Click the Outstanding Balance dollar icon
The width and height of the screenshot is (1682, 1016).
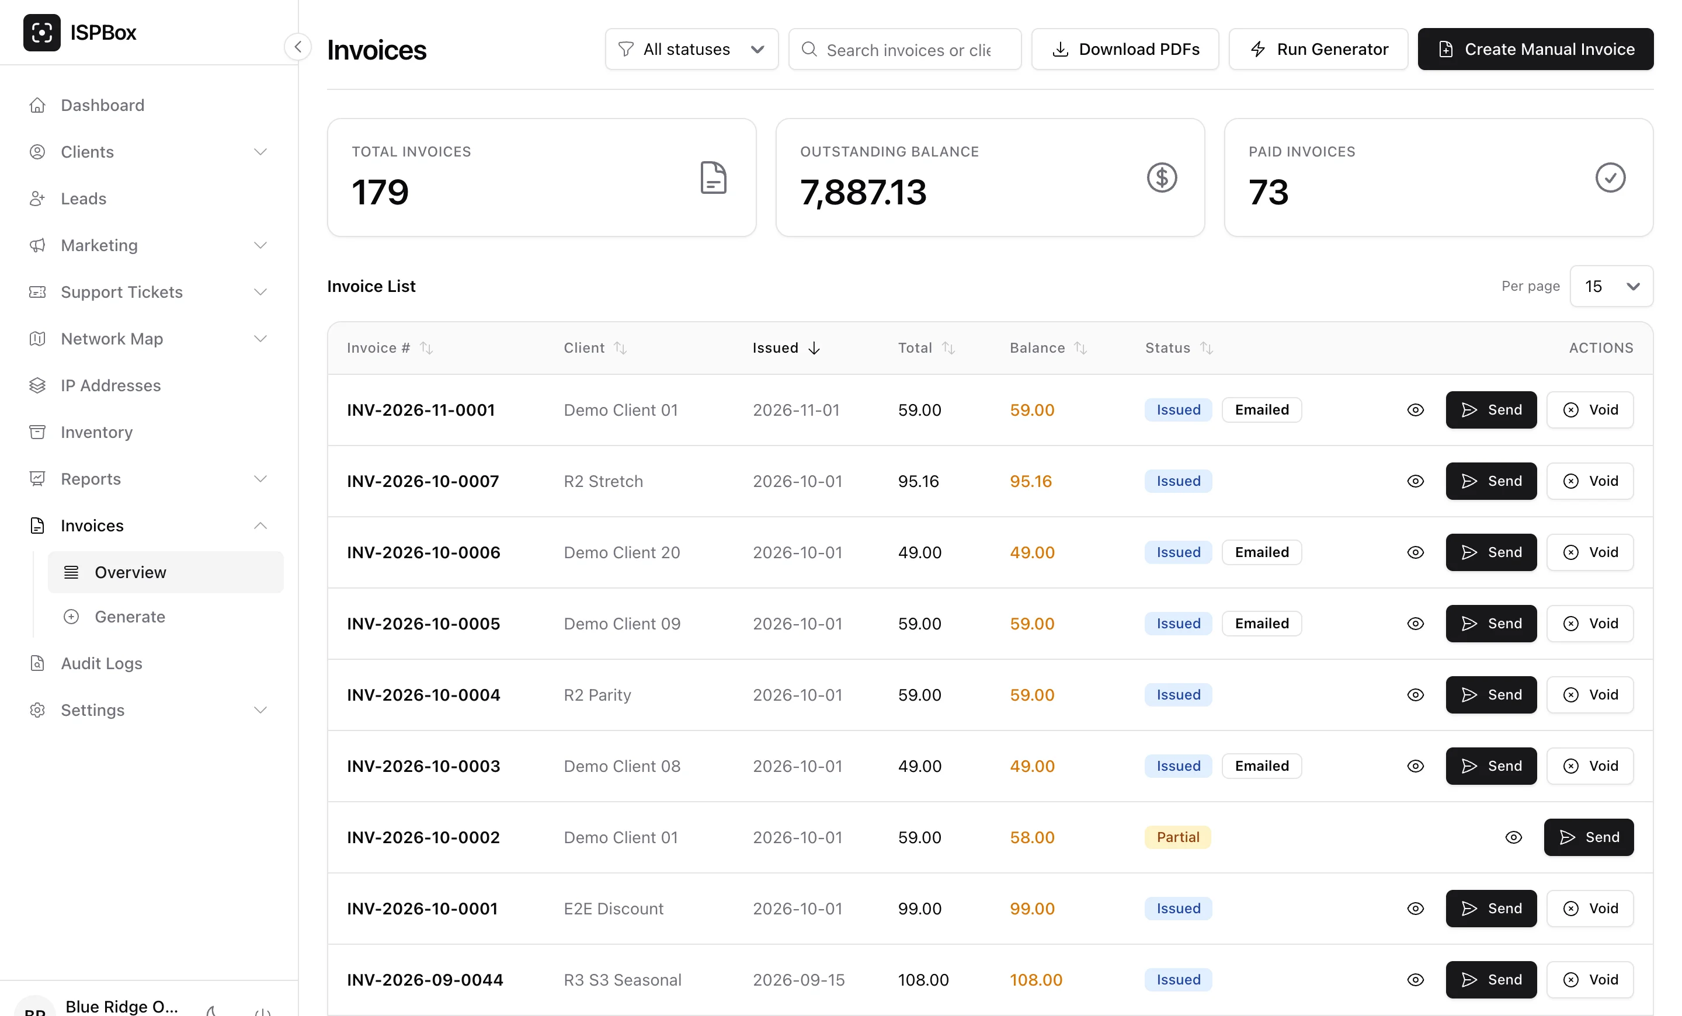click(x=1161, y=178)
